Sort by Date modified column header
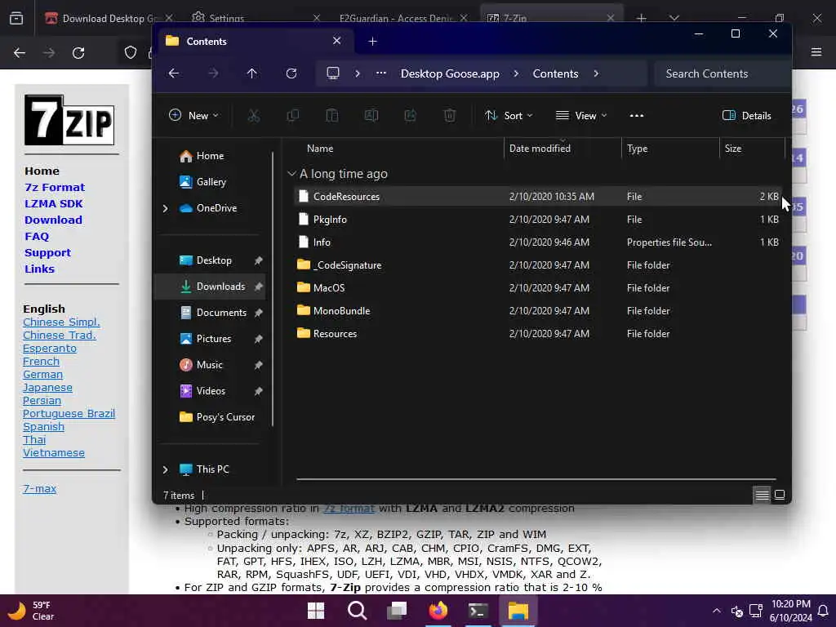Screen dimensions: 836x627 pyautogui.click(x=563, y=149)
